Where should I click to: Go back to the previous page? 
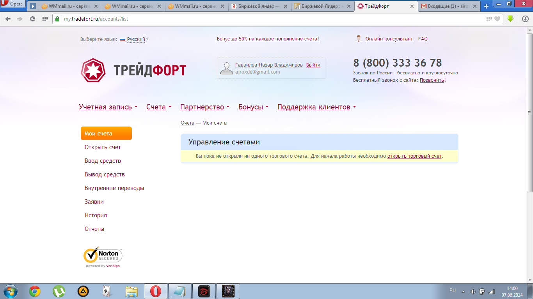pyautogui.click(x=8, y=19)
